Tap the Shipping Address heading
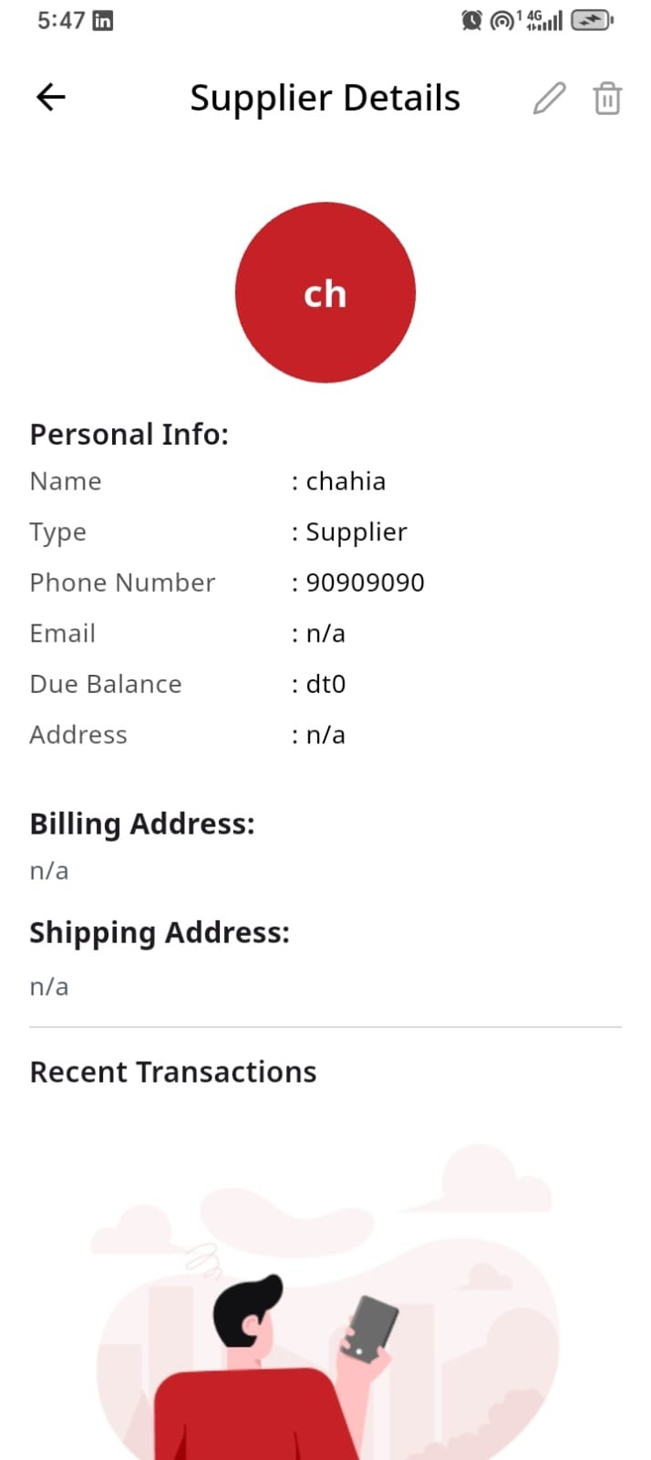651x1460 pixels. coord(160,932)
